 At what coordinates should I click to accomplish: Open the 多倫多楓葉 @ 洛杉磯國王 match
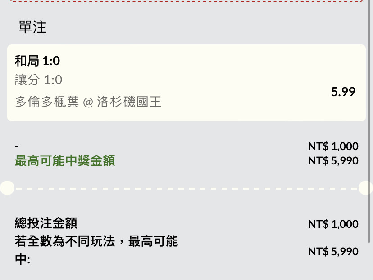pyautogui.click(x=88, y=102)
